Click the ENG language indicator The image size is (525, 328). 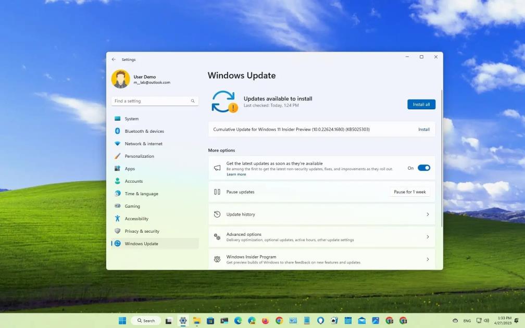(467, 321)
